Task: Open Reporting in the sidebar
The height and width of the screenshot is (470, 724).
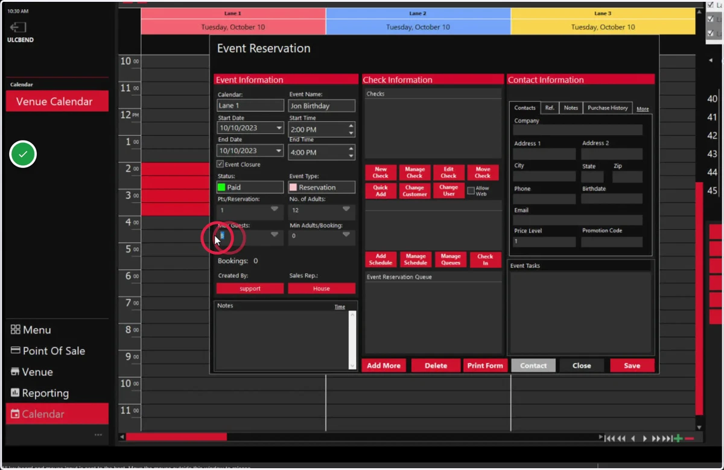Action: coord(40,393)
